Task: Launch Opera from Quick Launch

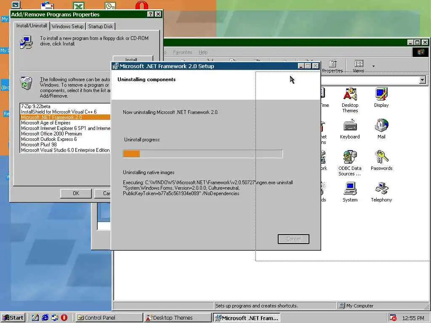Action: coord(64,318)
